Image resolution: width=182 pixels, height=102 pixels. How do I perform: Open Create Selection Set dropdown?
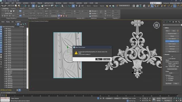pyautogui.click(x=124, y=6)
